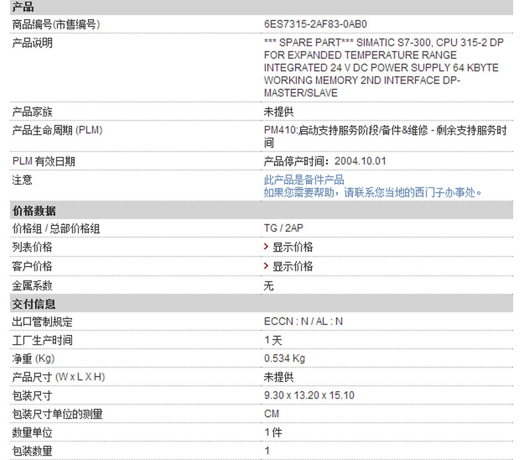
Task: Click the 产品尺寸 (W x L X H) label
Action: coord(59,377)
